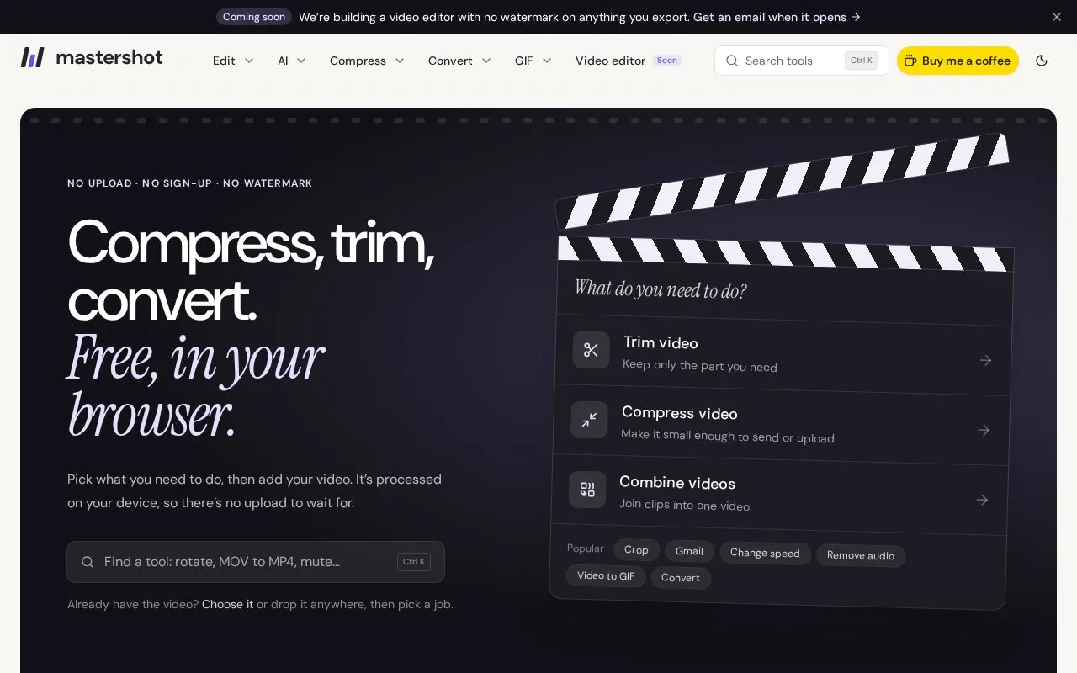Click the mastershot logo icon
This screenshot has width=1077, height=673.
tap(32, 57)
